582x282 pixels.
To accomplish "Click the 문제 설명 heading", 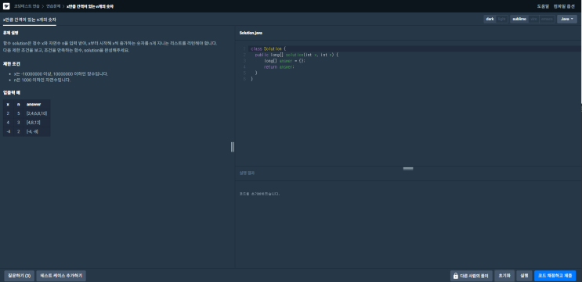I will [x=10, y=33].
